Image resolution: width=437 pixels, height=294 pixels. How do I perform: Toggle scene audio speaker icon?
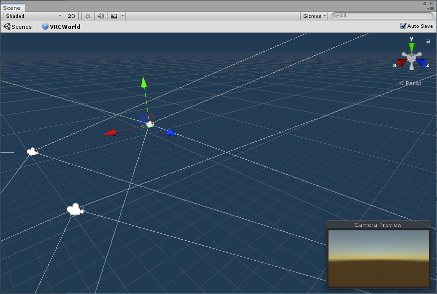(101, 16)
